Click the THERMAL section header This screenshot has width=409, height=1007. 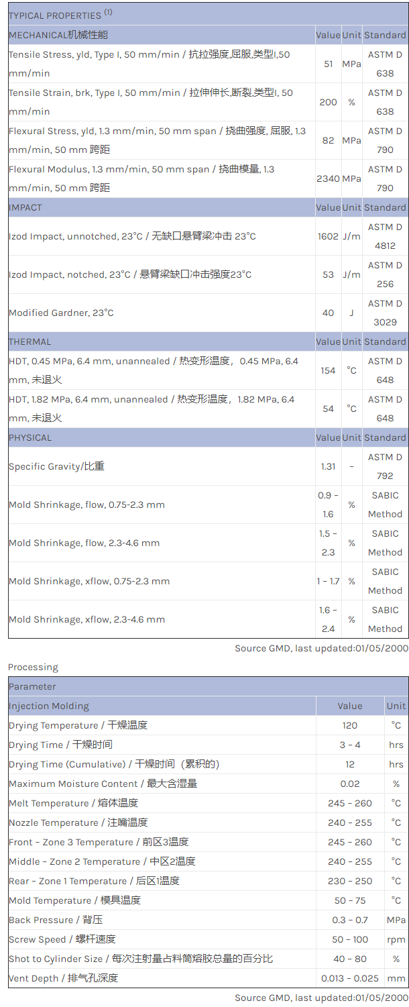30,341
